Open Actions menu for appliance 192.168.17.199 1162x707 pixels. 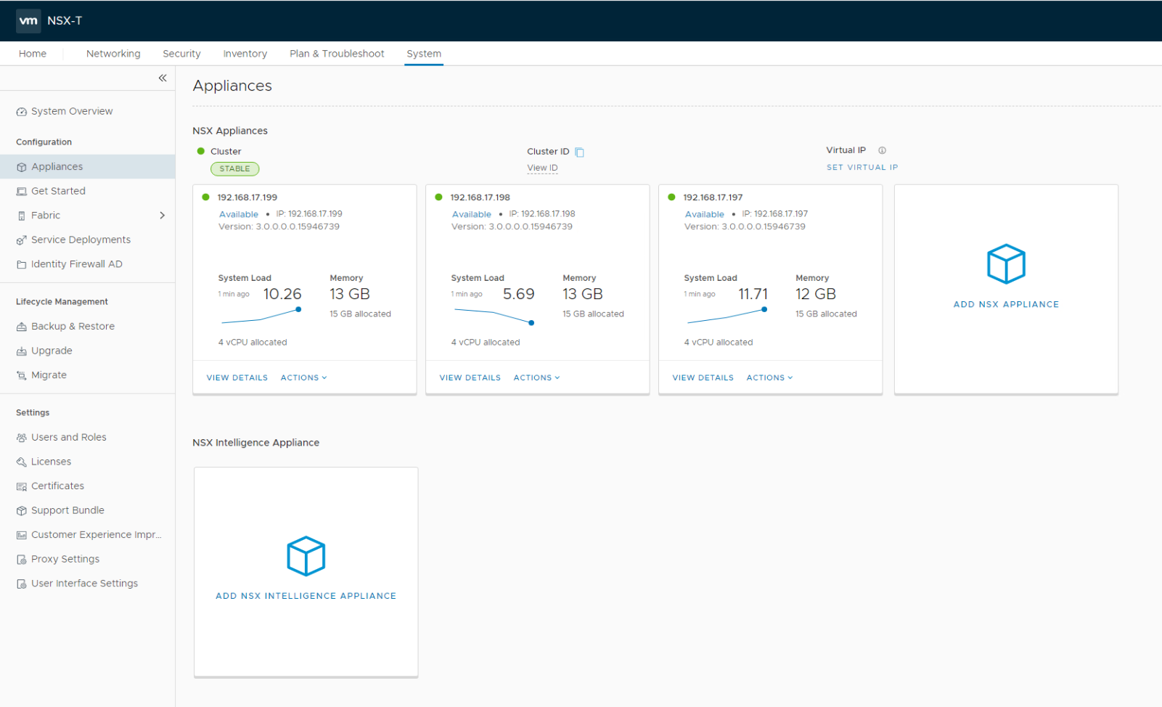coord(303,377)
